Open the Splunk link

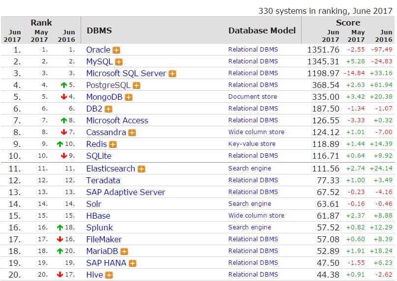(x=99, y=227)
